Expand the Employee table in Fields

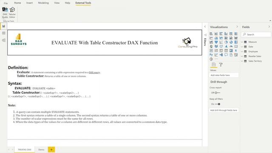[x=242, y=51]
